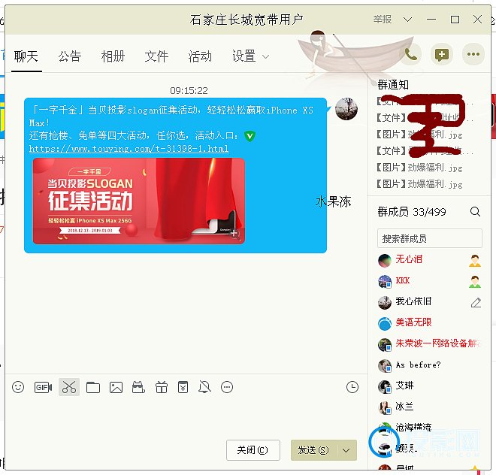Viewport: 496px width, 475px height.
Task: Expand the send options arrow
Action: (x=346, y=450)
